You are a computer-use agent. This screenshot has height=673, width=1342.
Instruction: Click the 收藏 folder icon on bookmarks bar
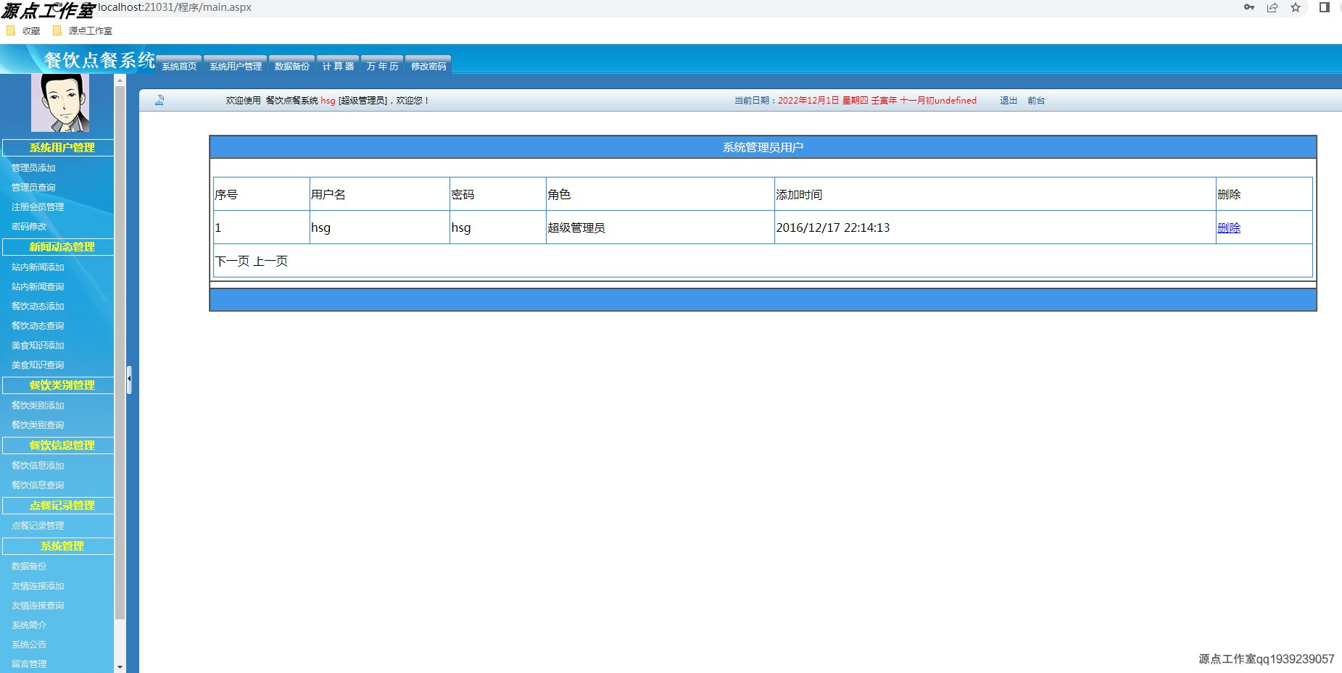(x=10, y=30)
